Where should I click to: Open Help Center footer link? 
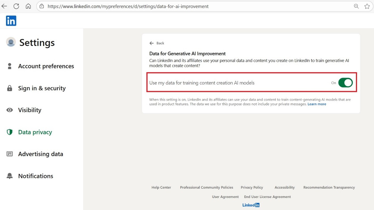click(x=161, y=188)
